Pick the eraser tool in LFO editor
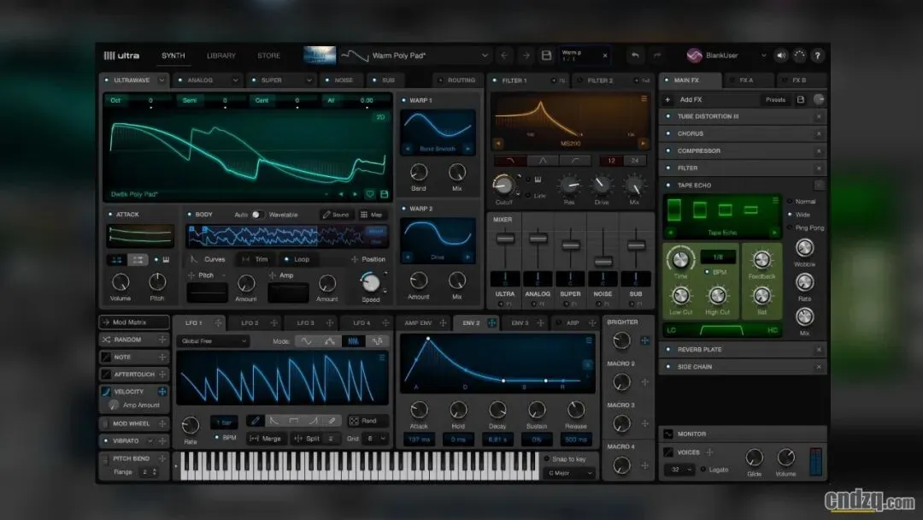Image resolution: width=923 pixels, height=520 pixels. [x=332, y=421]
